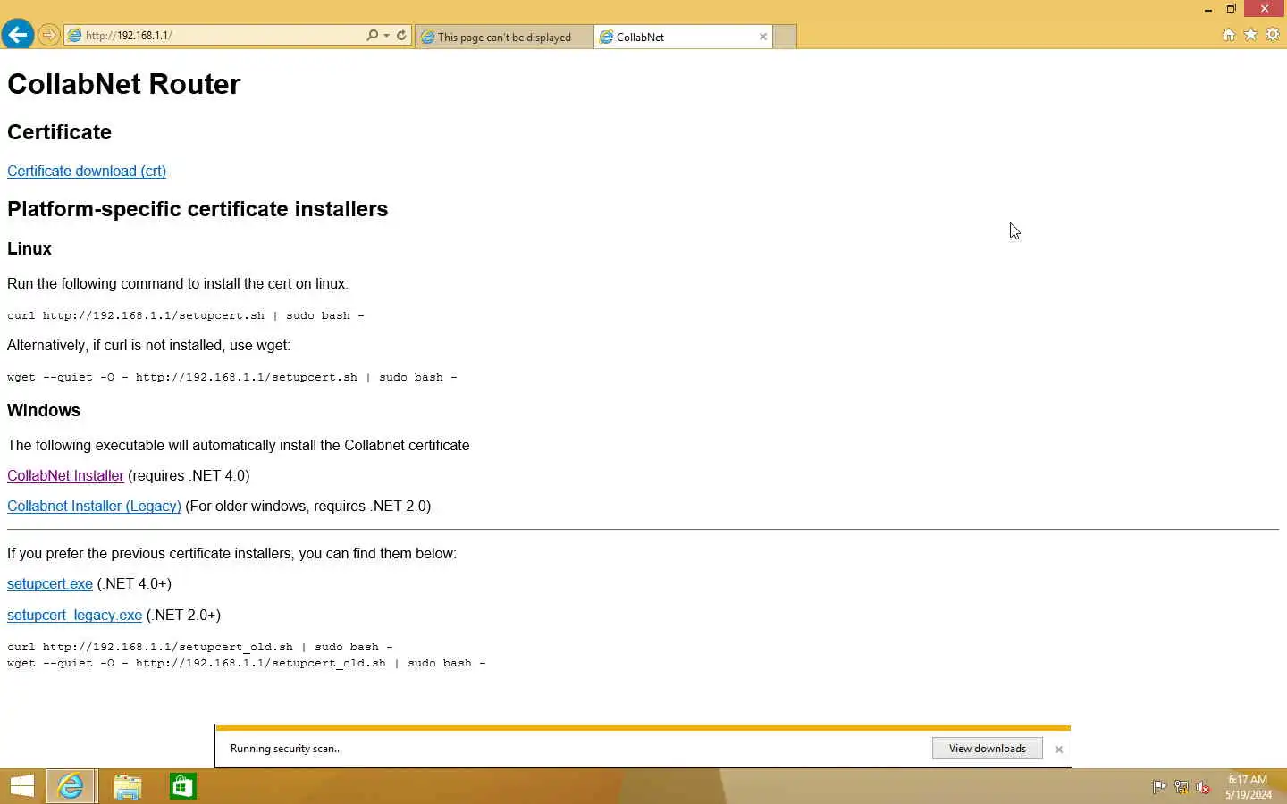Screen dimensions: 1287x804
Task: Click the 'CollabNet Router' heading
Action: (x=123, y=84)
